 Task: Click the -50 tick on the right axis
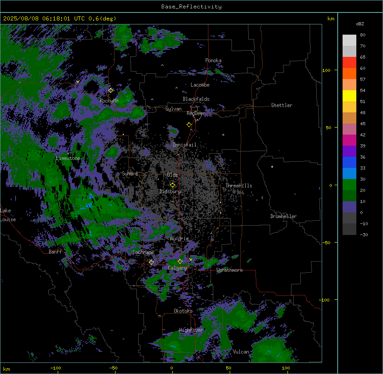(x=327, y=243)
